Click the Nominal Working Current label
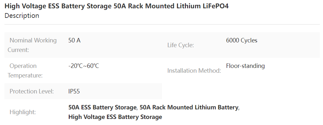 pos(32,45)
